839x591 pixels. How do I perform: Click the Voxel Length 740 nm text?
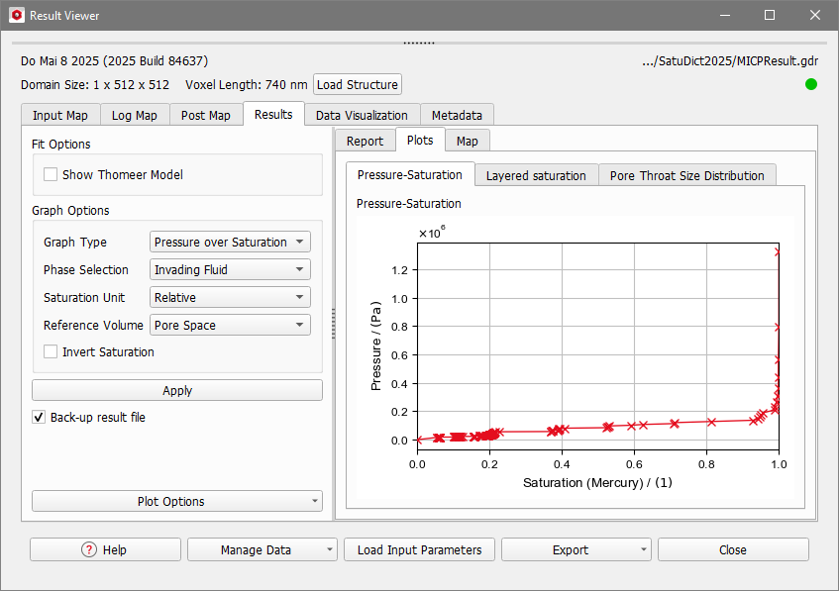pyautogui.click(x=246, y=84)
